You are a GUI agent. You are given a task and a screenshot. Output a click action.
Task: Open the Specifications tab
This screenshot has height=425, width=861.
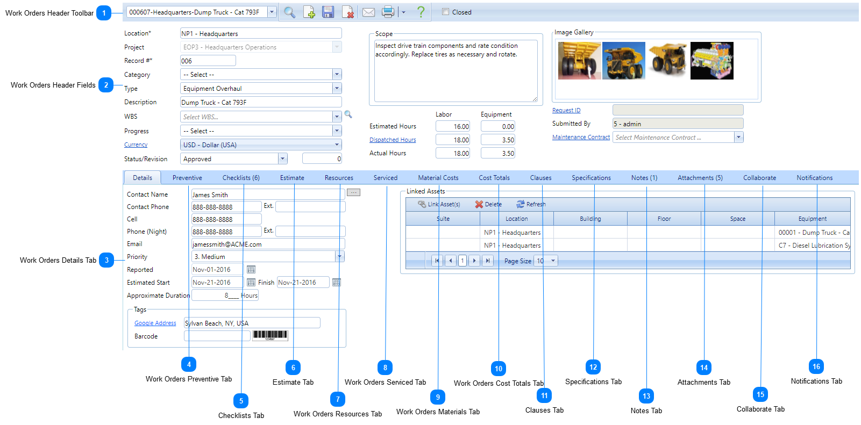[591, 178]
